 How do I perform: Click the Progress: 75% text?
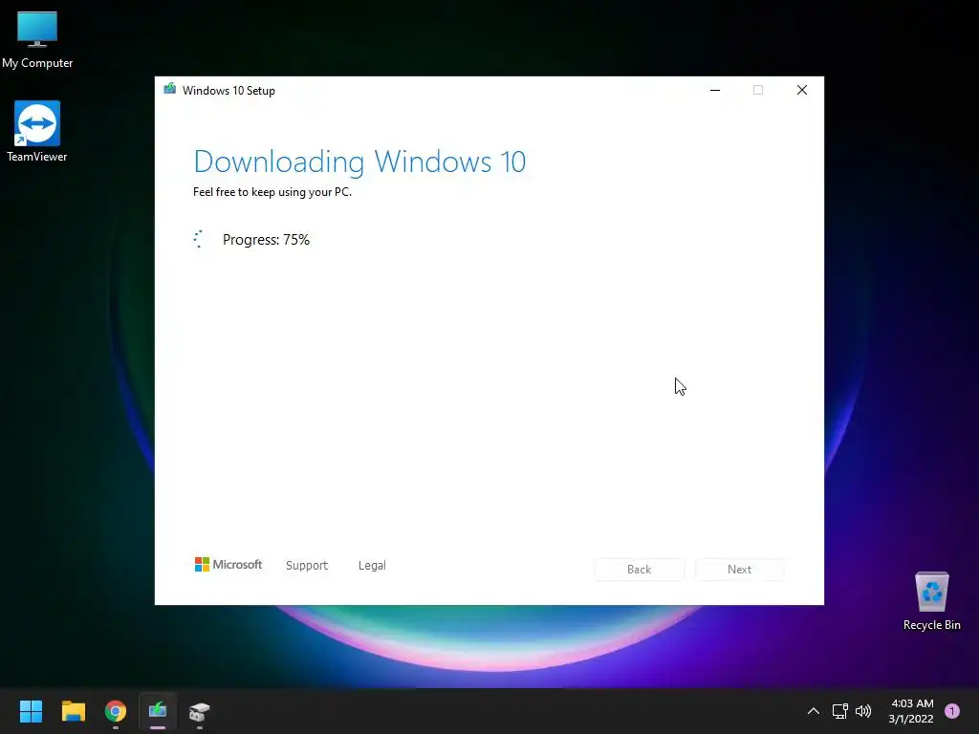(266, 240)
